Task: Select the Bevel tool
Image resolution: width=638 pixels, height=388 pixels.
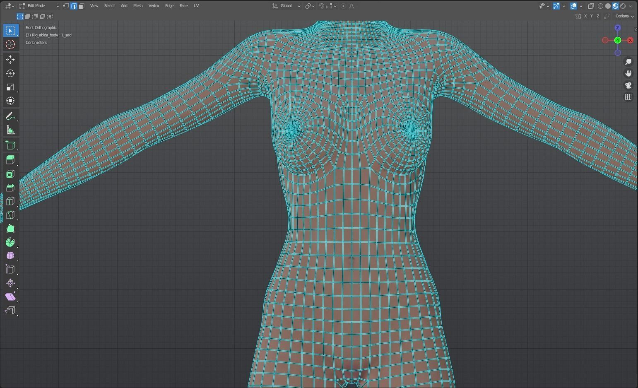Action: pos(10,188)
